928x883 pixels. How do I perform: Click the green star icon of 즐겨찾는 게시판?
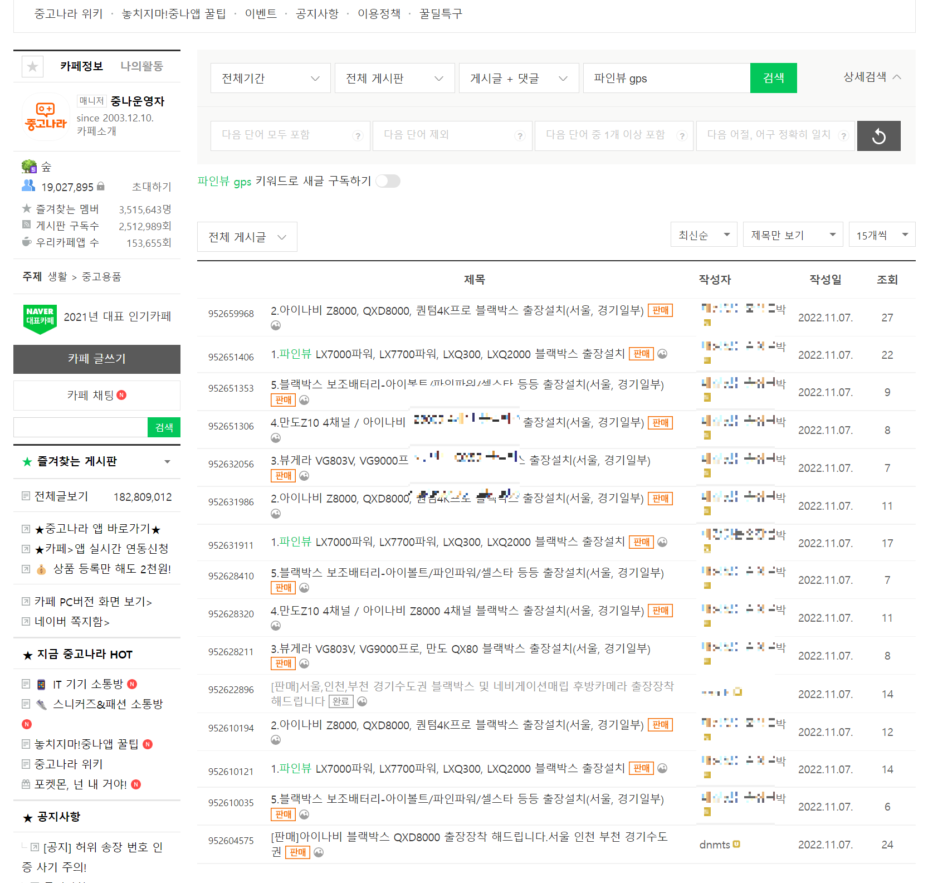pyautogui.click(x=27, y=461)
